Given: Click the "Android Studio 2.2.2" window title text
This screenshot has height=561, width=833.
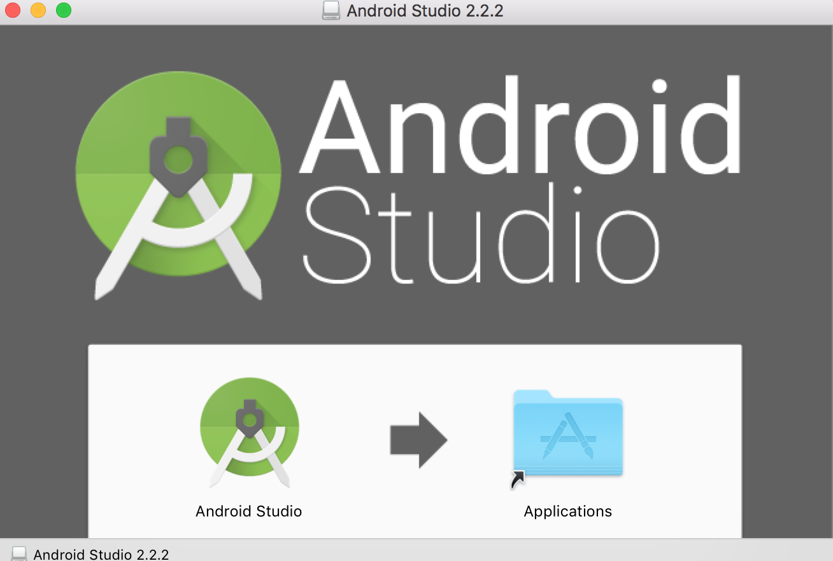Looking at the screenshot, I should [425, 11].
